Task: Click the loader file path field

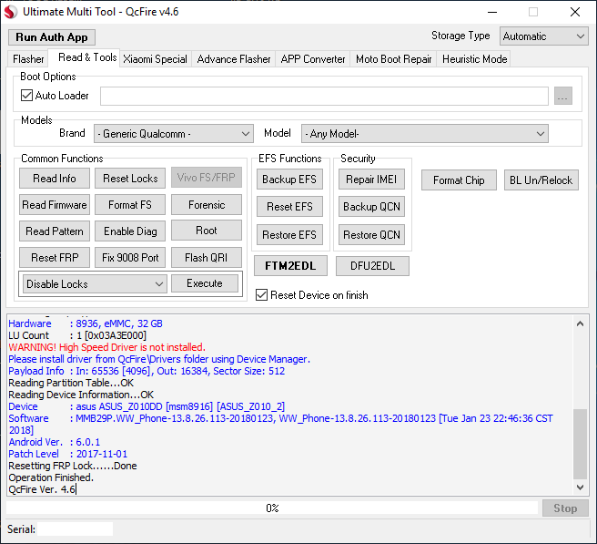Action: [324, 96]
